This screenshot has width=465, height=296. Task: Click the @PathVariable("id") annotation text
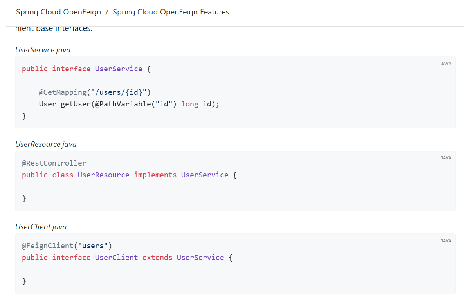tap(135, 104)
